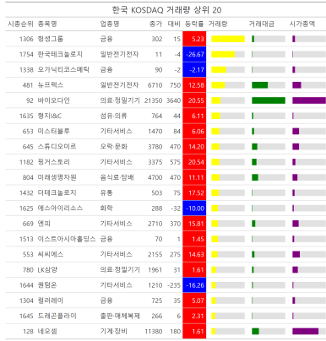Click the 거래량 column header

point(218,24)
